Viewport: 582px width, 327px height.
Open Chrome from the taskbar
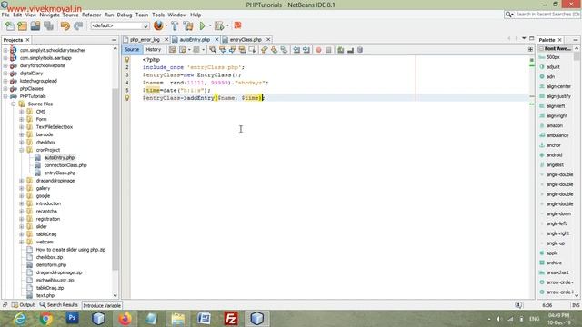[x=46, y=319]
